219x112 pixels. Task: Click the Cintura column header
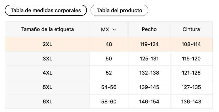[x=191, y=29]
